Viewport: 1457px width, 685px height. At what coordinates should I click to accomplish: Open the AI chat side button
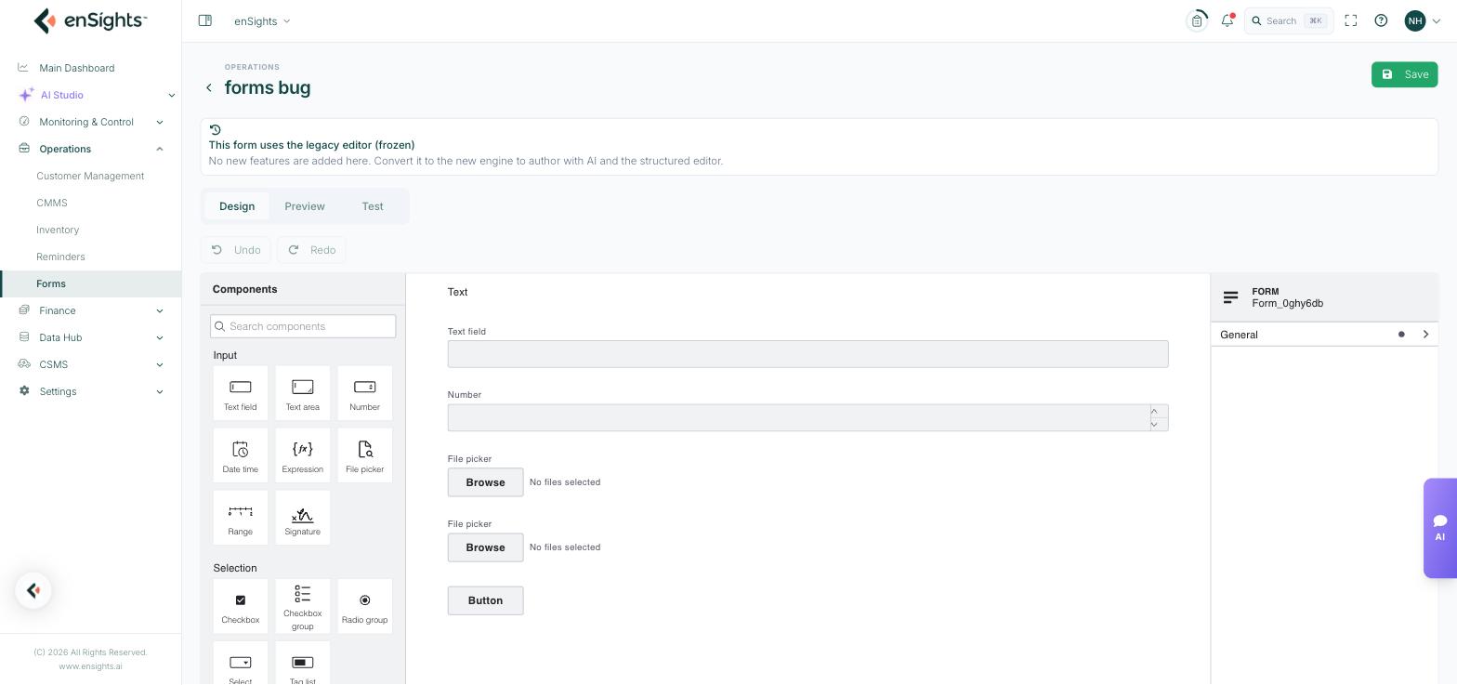point(1440,528)
